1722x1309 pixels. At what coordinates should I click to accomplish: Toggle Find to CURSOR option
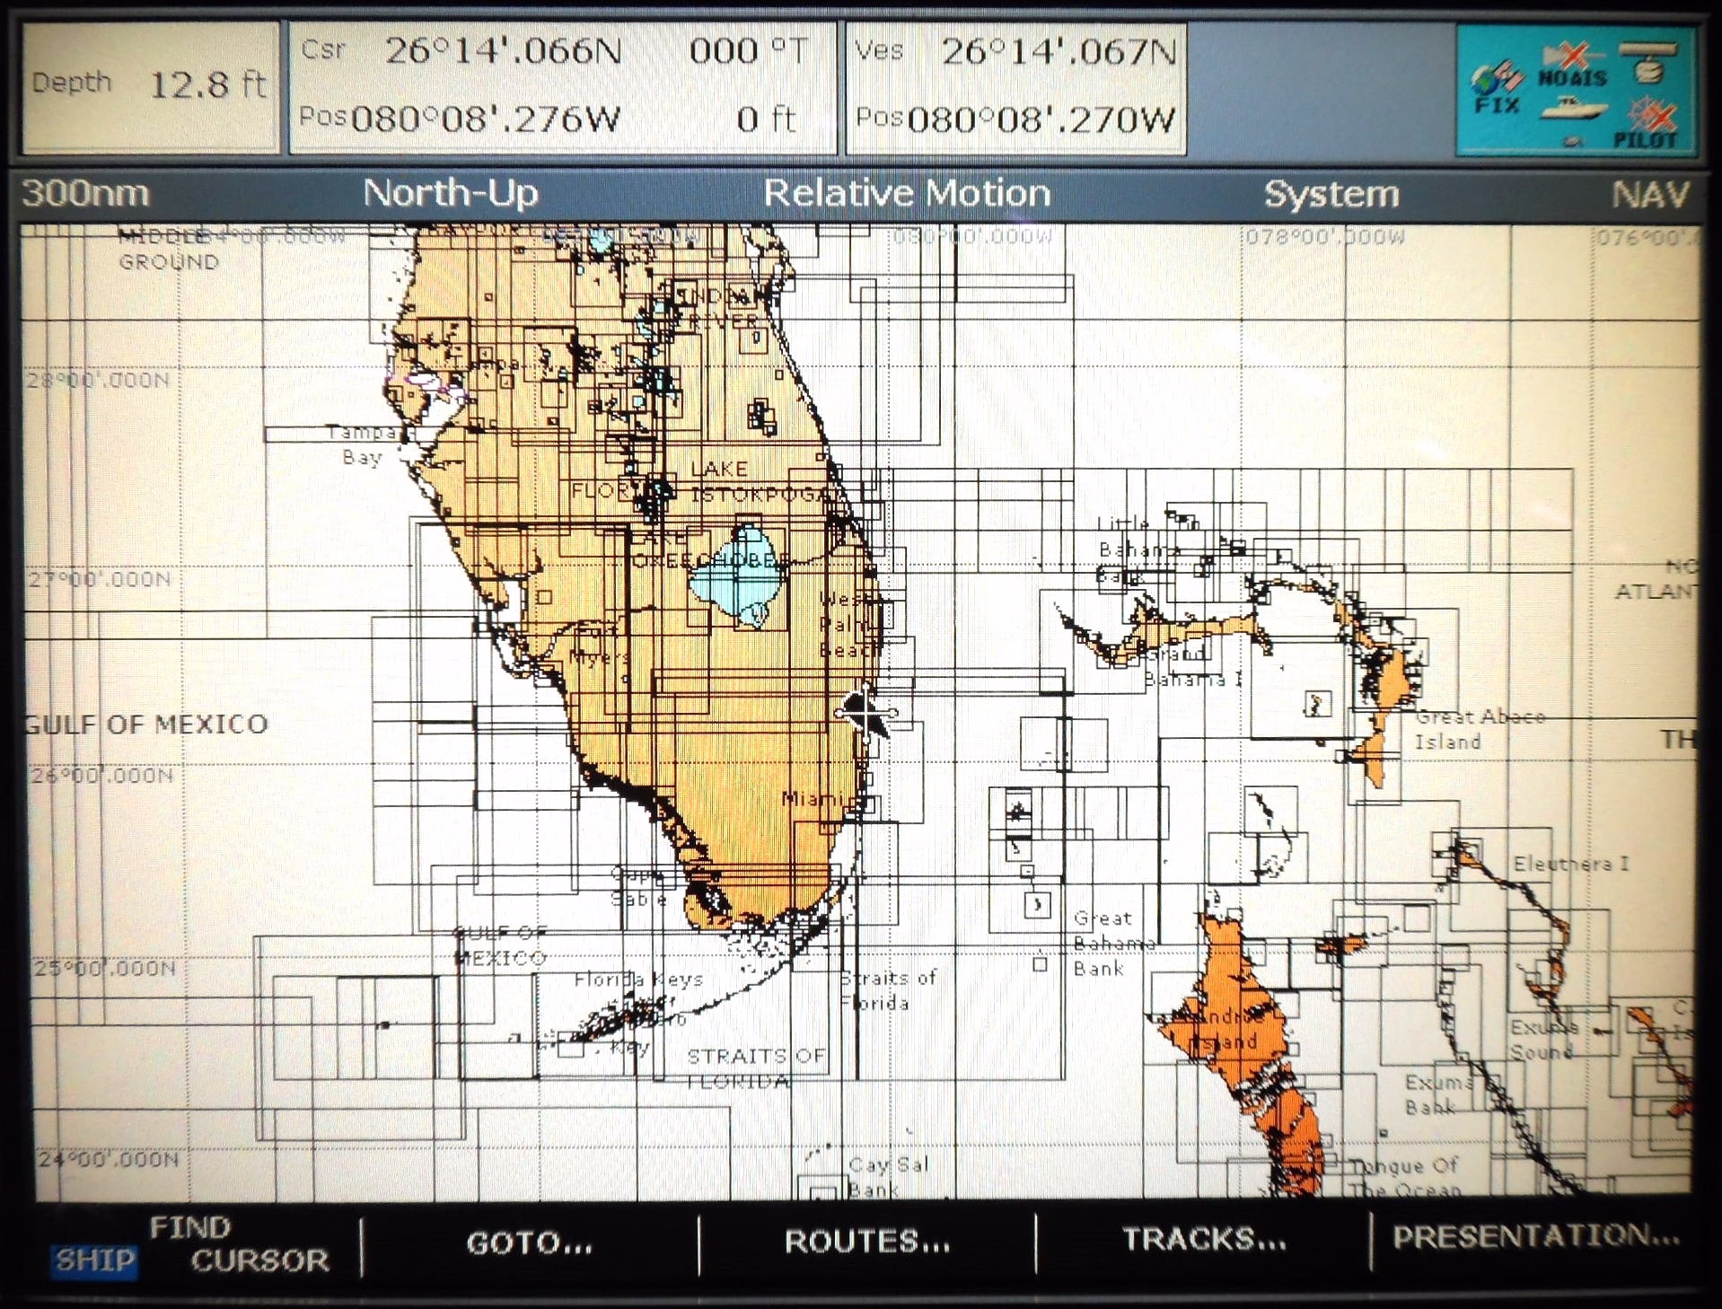tap(259, 1261)
